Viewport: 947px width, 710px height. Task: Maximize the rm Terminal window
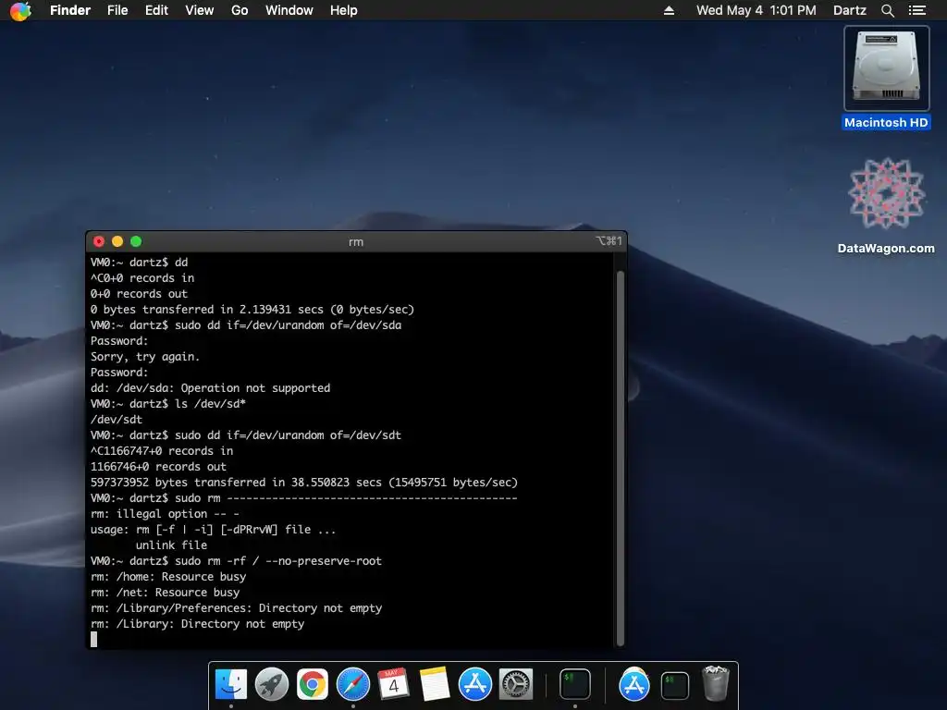pos(136,241)
